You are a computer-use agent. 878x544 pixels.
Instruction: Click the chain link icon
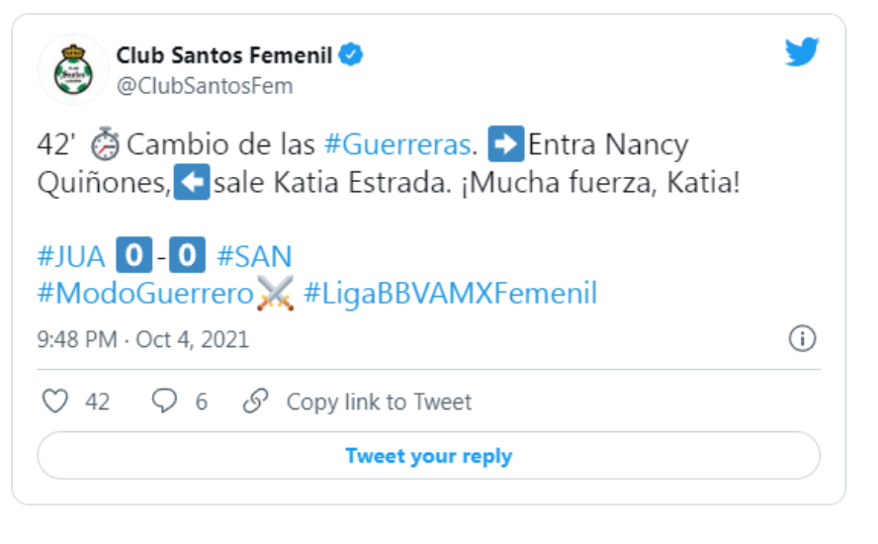(x=255, y=402)
